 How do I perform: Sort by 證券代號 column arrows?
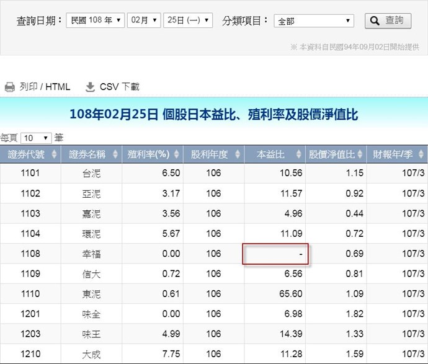click(54, 154)
